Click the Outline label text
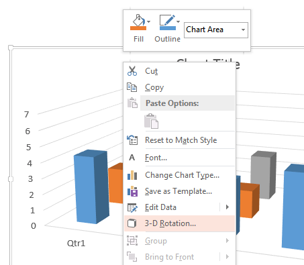This screenshot has width=304, height=265. 168,39
